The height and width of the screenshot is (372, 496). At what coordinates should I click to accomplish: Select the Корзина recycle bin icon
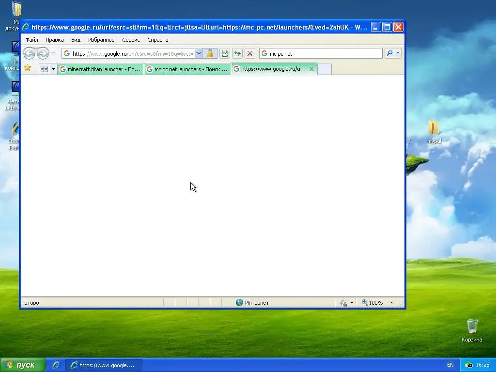[472, 330]
